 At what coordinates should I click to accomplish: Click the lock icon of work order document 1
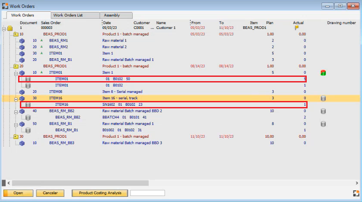(x=10, y=28)
